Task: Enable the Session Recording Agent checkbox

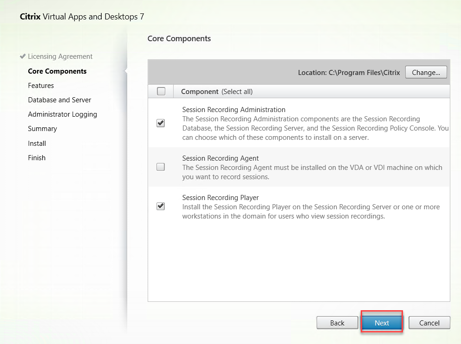Action: coord(161,167)
